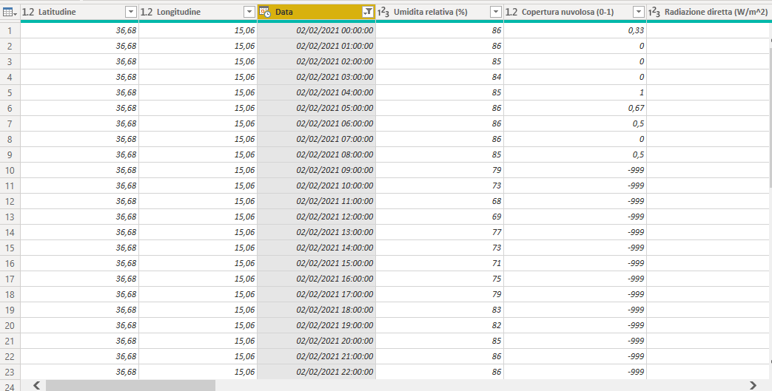Click the cell 02/02/2021 12:00:00

317,217
